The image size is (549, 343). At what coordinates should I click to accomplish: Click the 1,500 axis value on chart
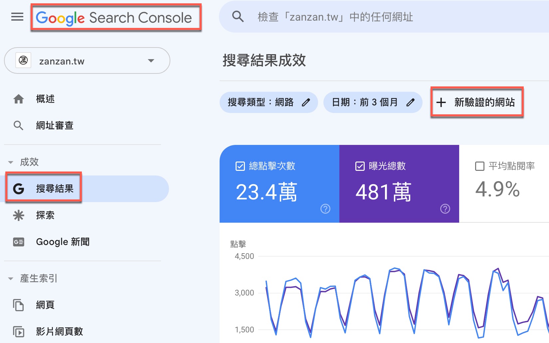click(244, 330)
